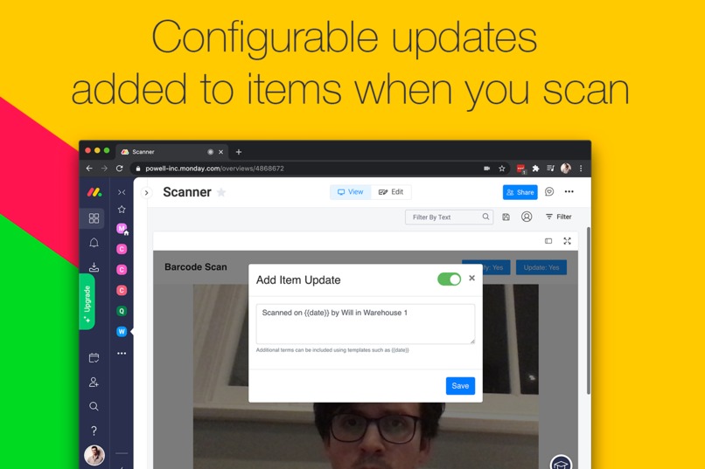This screenshot has width=705, height=469.
Task: Collapse the workspace navigation panel
Action: [122, 192]
